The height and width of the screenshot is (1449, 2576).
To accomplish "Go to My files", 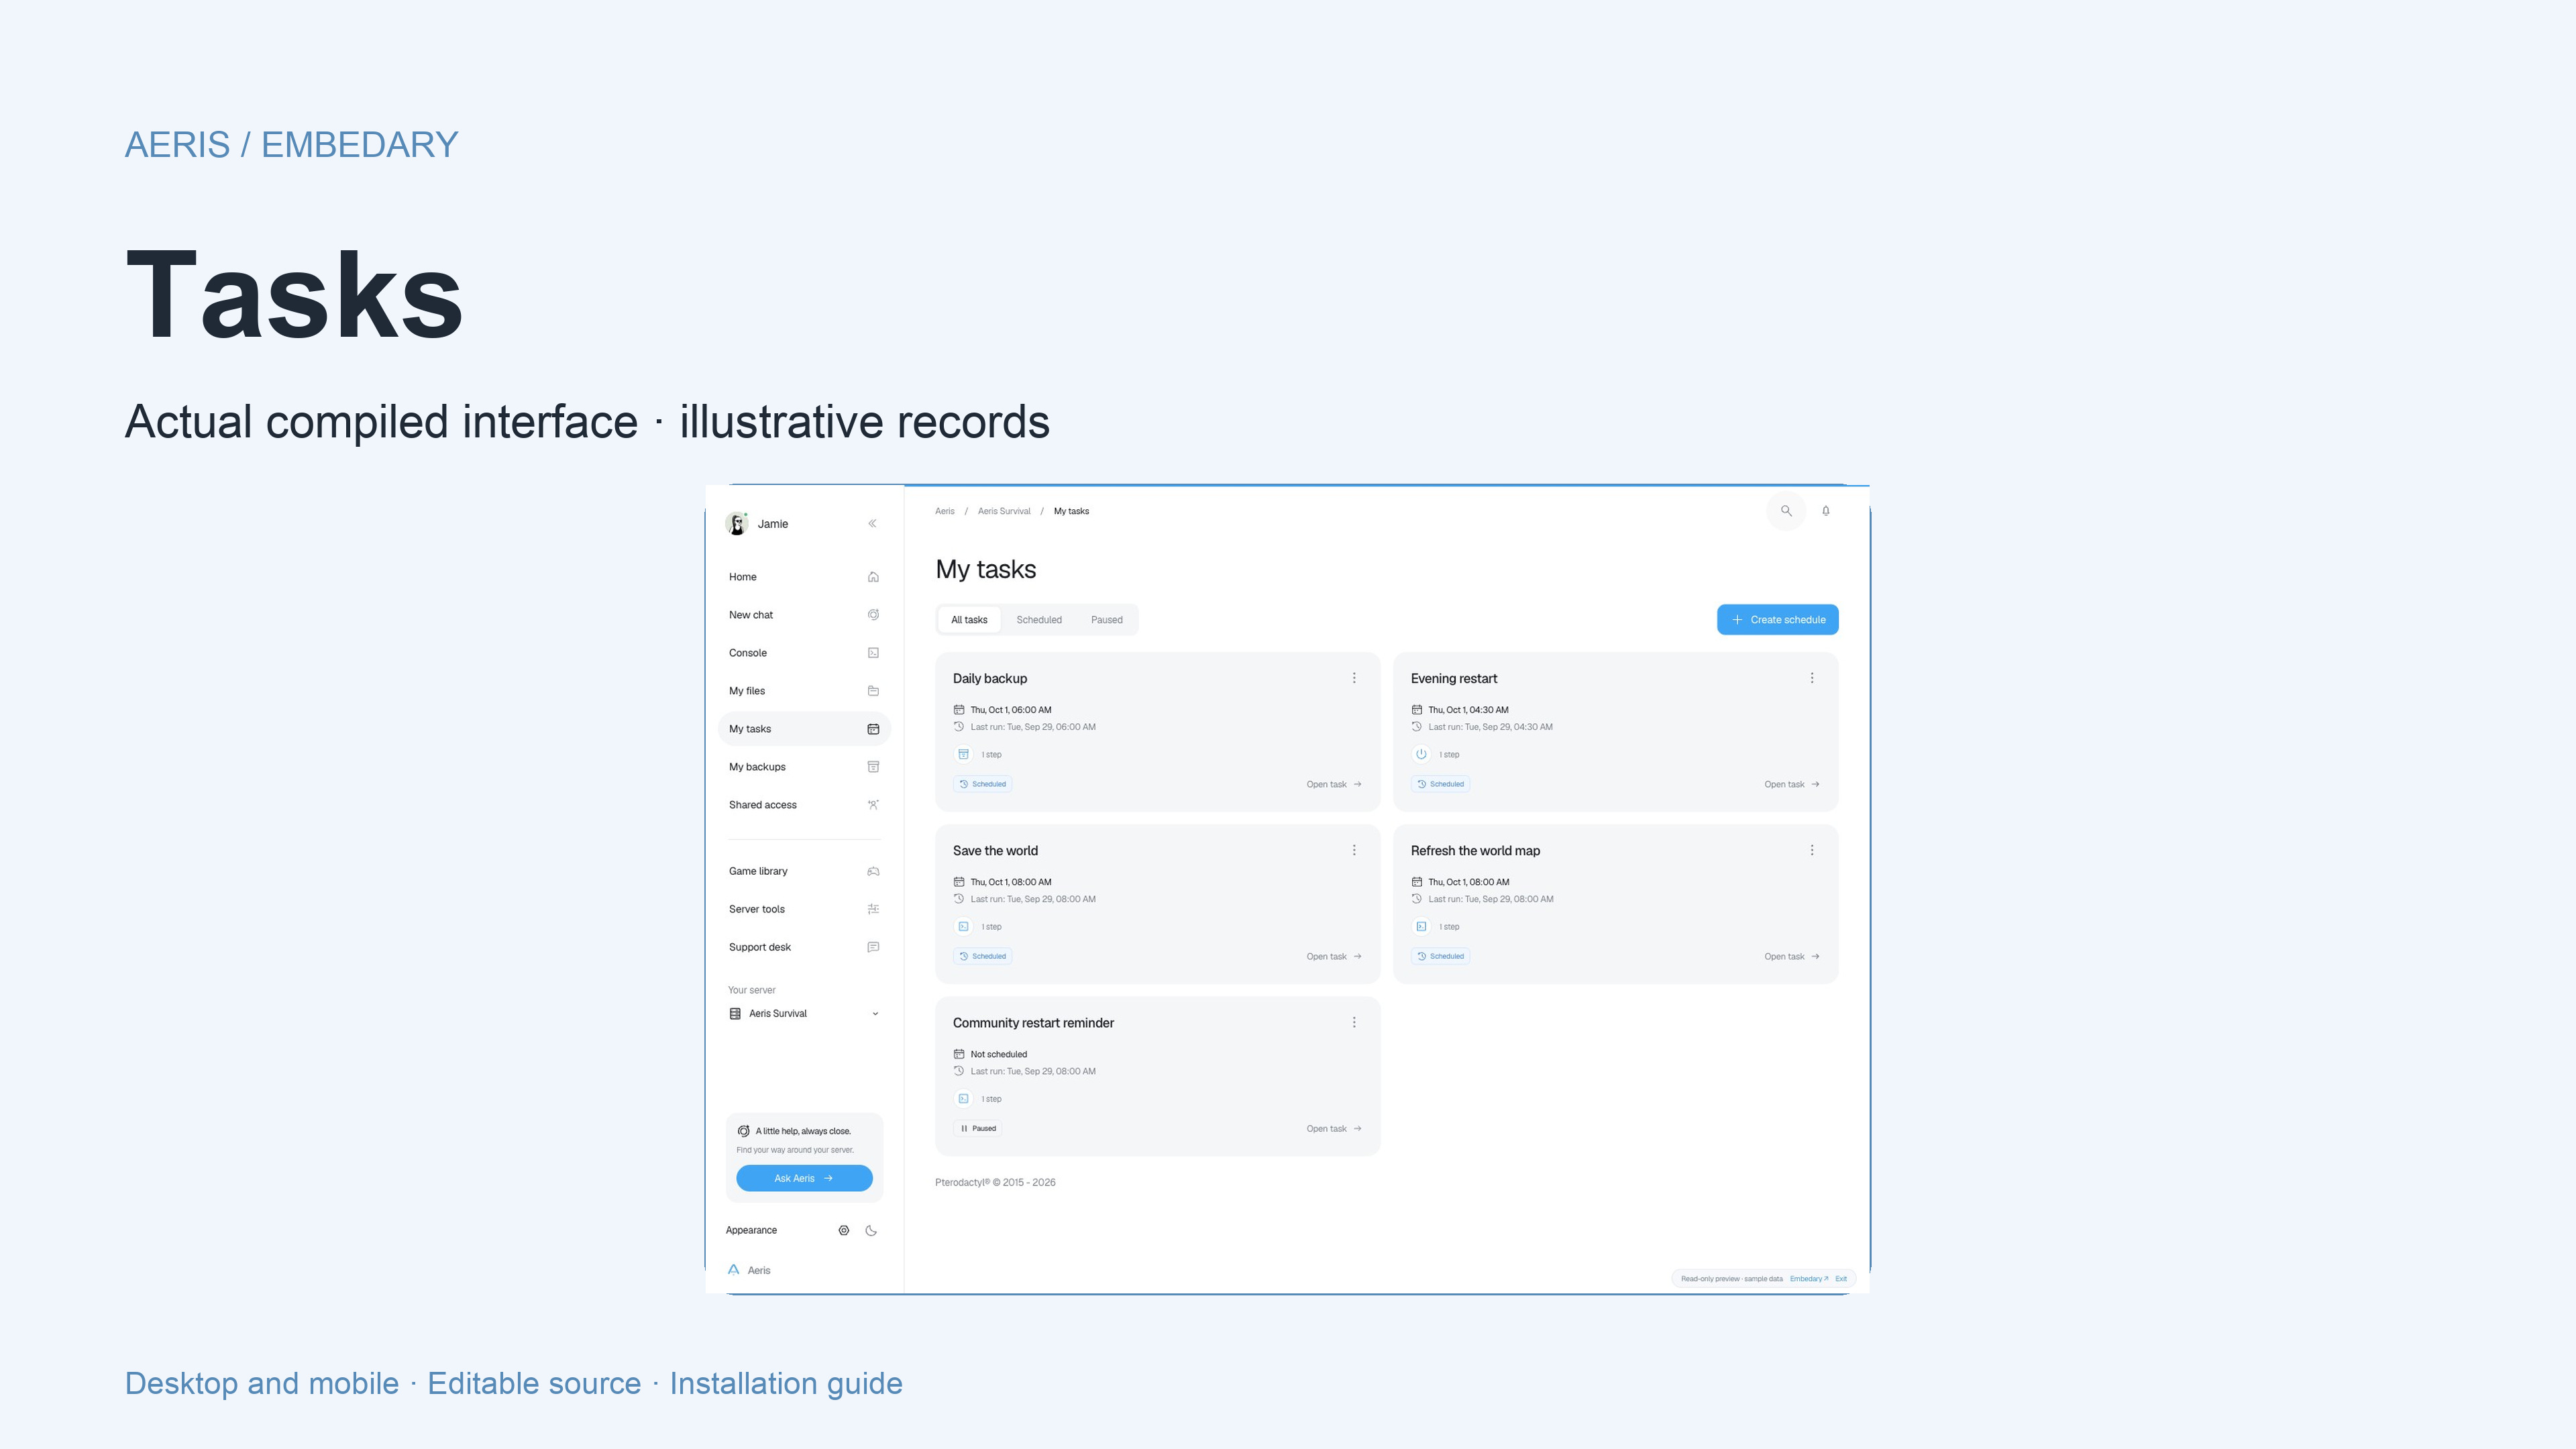I will click(x=804, y=691).
